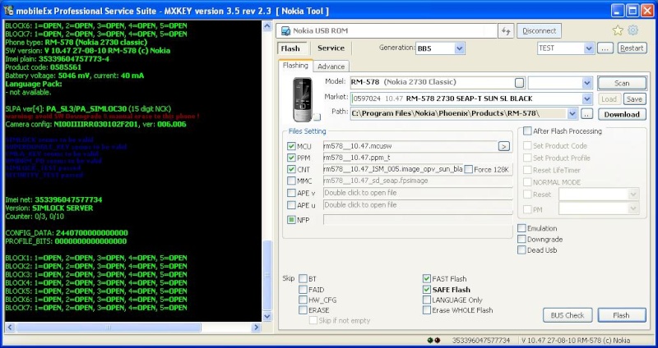Click the Nokia USB ROM connection icon

(285, 30)
